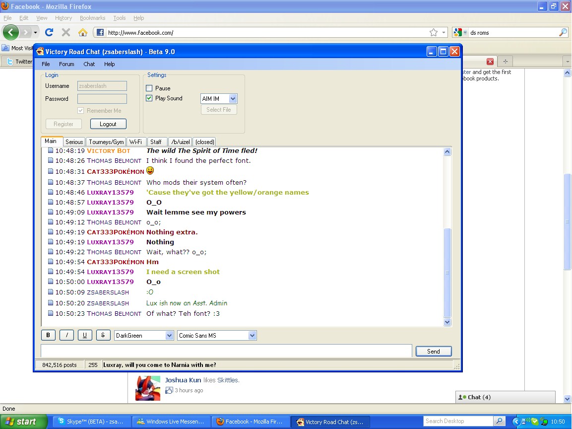Viewport: 572px width, 429px height.
Task: Toggle italic formatting button
Action: pyautogui.click(x=66, y=335)
